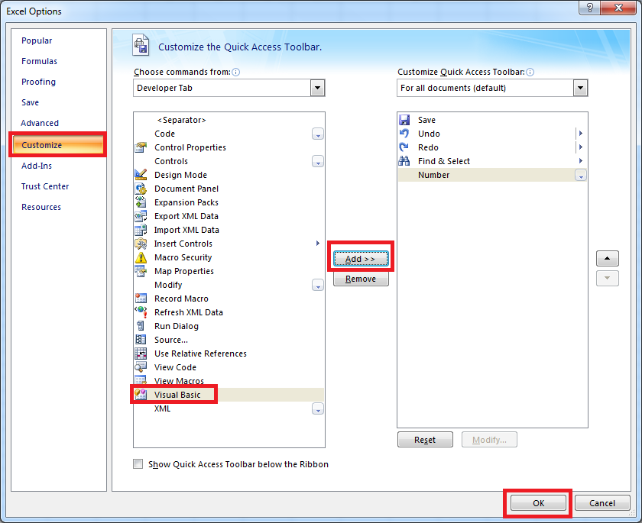Expand the XML group dropdown marker
642x523 pixels.
318,408
